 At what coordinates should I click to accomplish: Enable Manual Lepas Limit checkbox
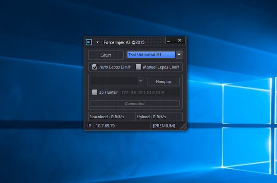click(138, 67)
